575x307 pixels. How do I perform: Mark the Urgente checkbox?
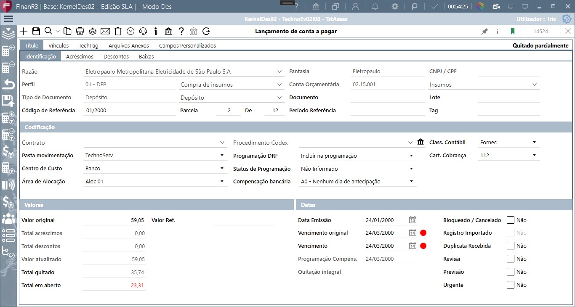[511, 285]
